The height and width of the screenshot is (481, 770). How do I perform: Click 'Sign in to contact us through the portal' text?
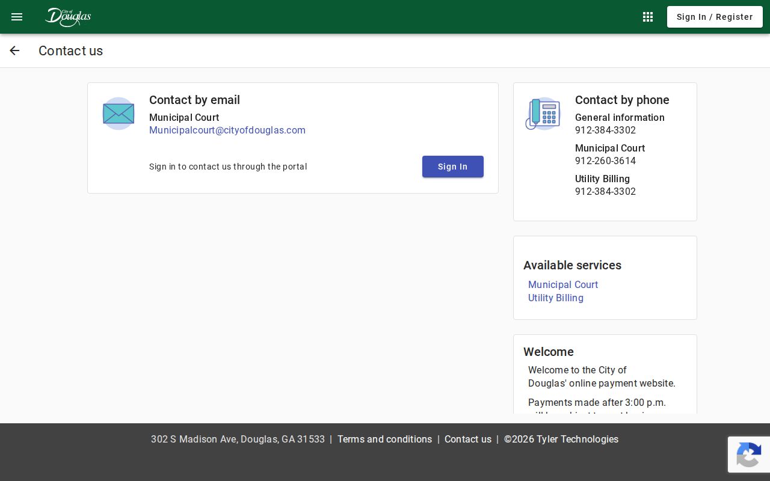coord(228,167)
